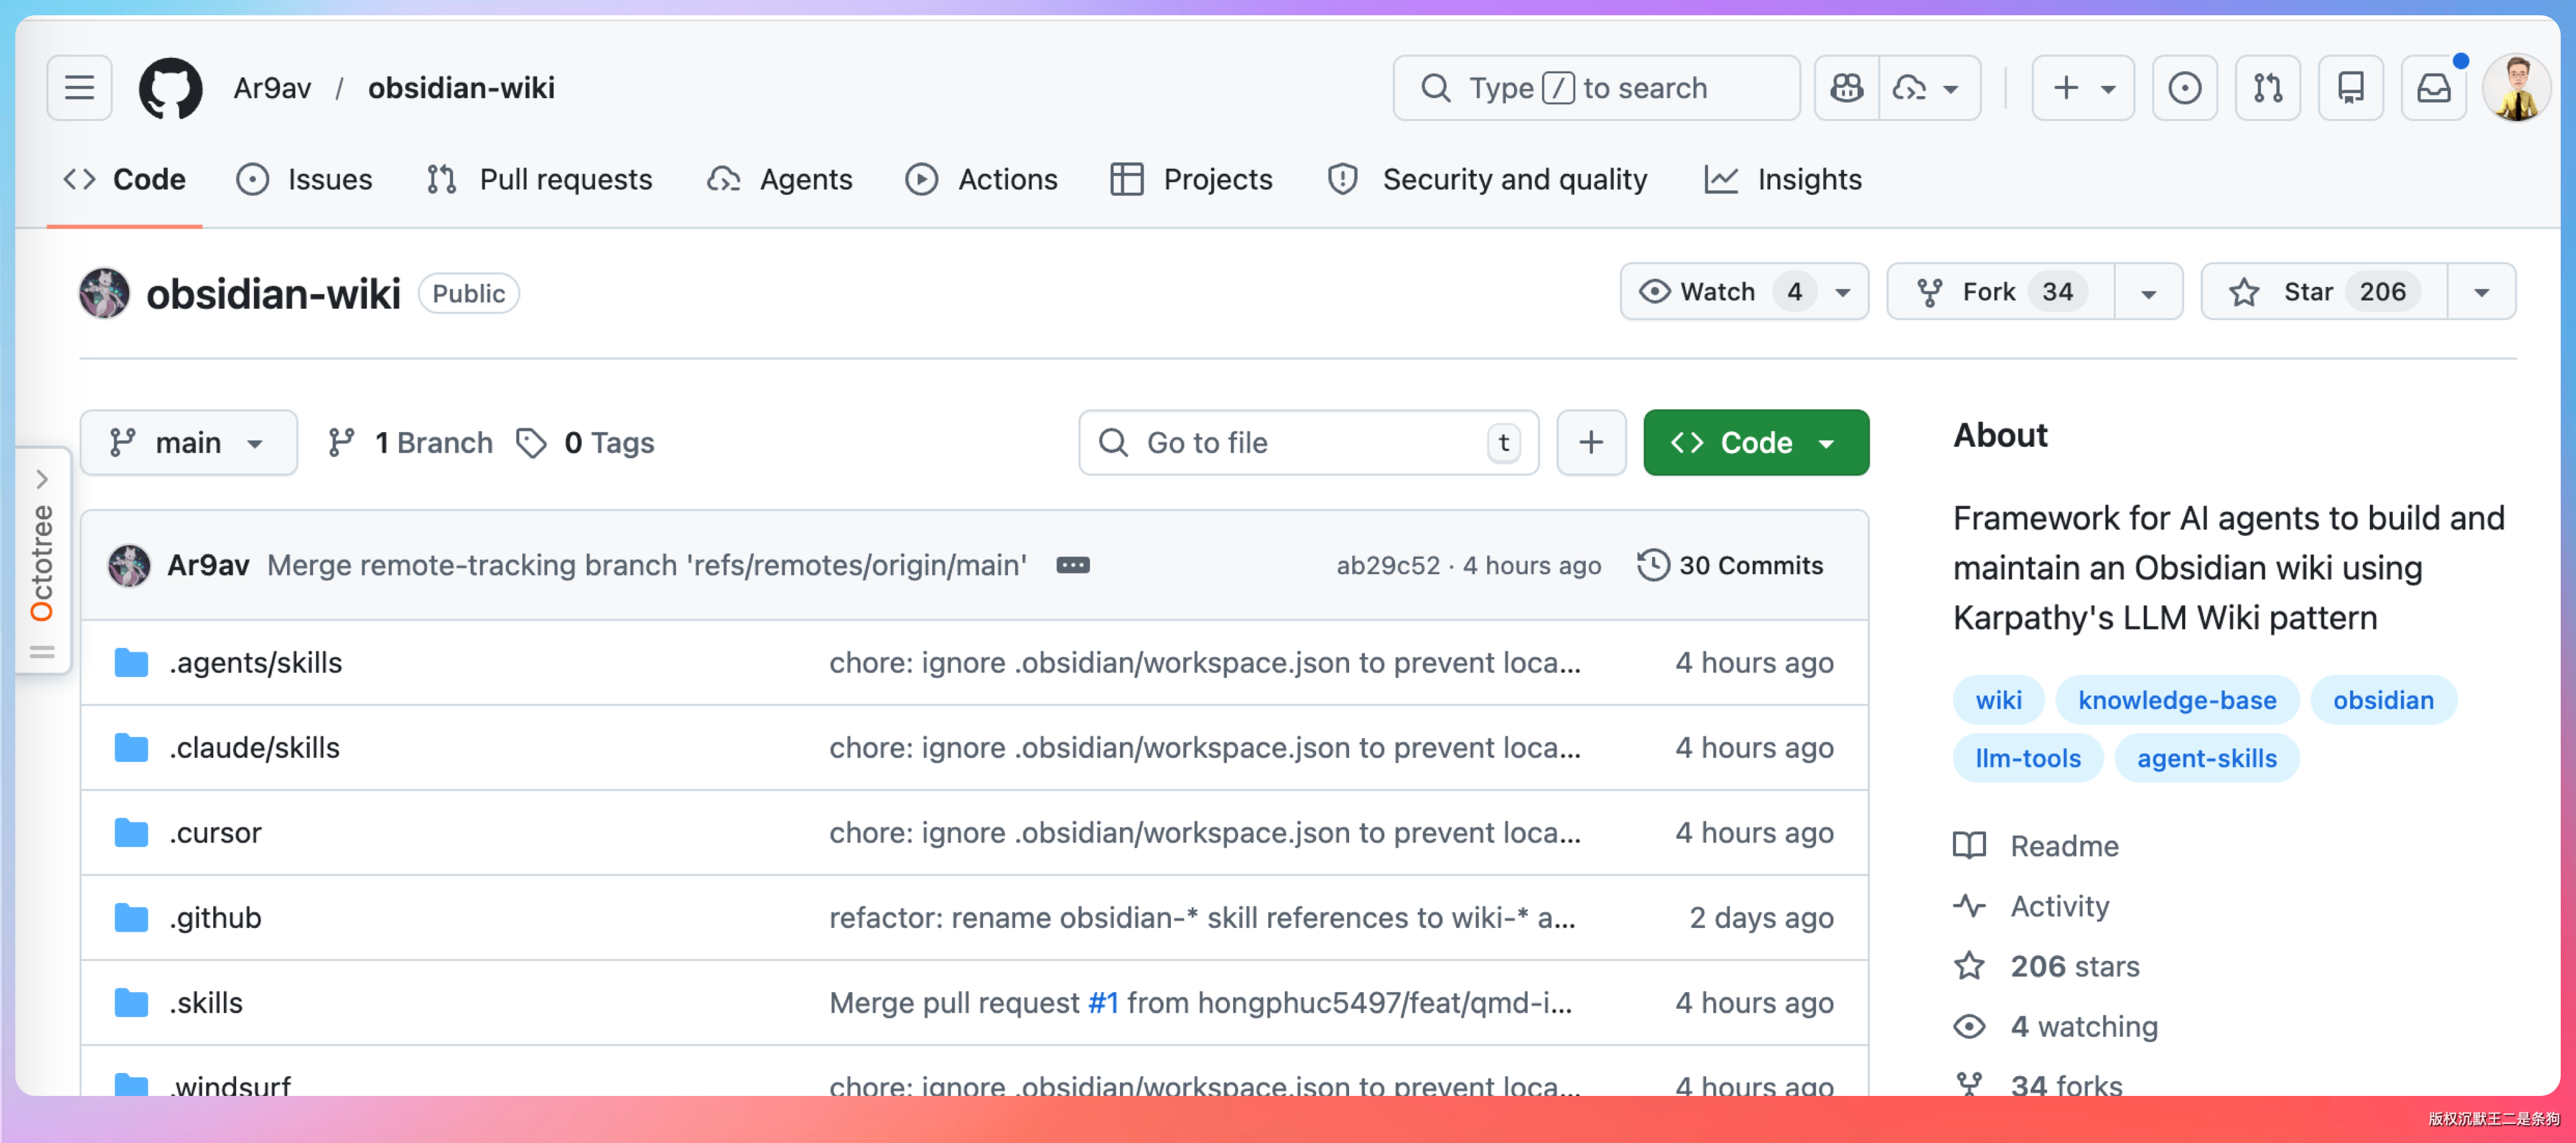Click the GitHub Octocat logo

click(x=170, y=88)
